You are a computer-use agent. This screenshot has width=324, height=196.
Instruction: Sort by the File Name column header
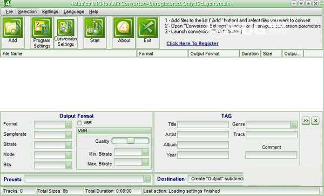(69, 54)
